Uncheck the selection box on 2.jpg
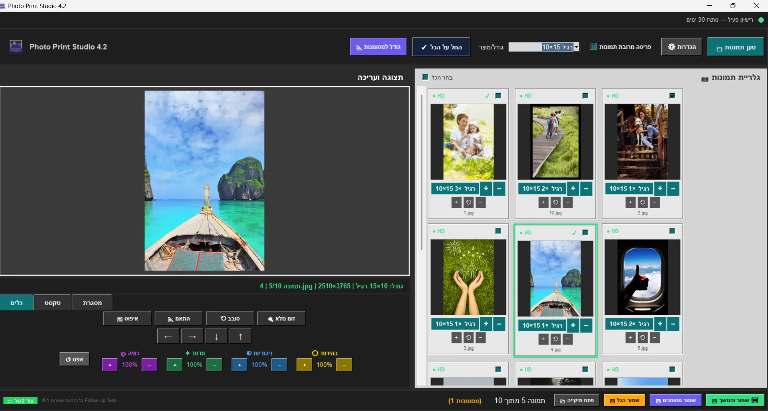768x411 pixels. click(672, 96)
